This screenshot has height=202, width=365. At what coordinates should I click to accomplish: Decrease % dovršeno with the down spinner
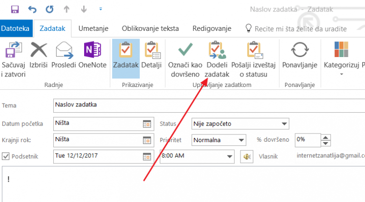[x=326, y=143]
